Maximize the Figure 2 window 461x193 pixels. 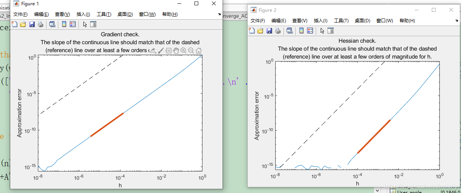point(434,10)
